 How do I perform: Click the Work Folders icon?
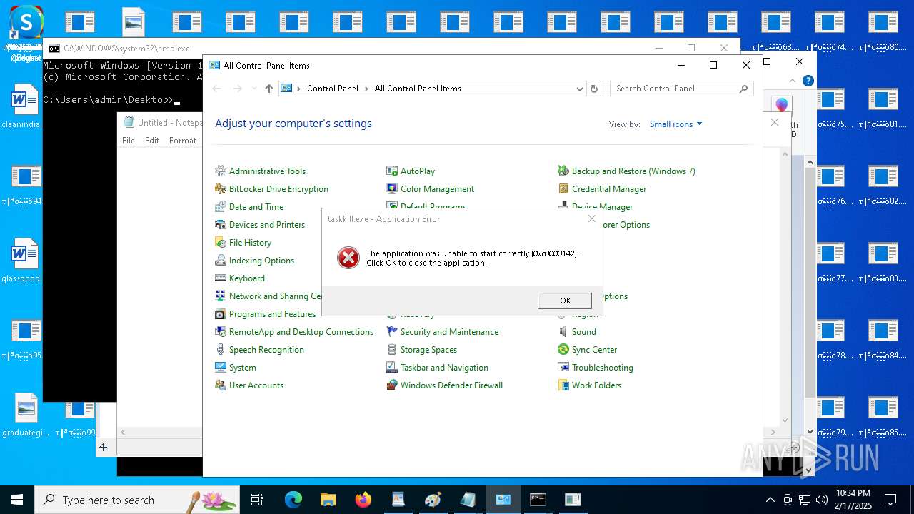pos(563,385)
